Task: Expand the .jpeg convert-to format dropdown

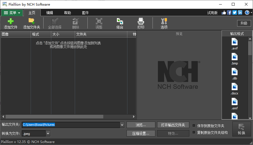Action: [x=48, y=133]
